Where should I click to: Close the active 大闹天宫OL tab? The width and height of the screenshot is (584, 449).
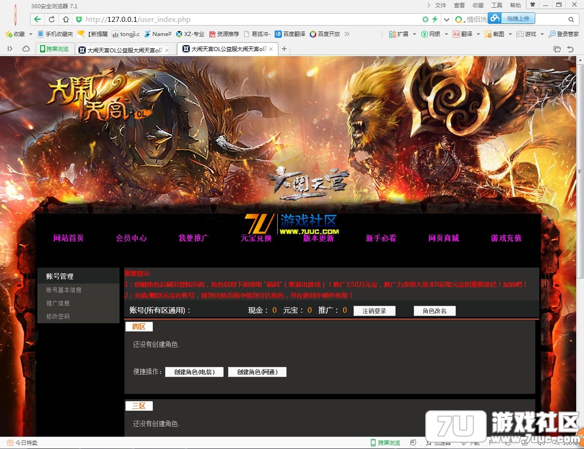pos(271,49)
